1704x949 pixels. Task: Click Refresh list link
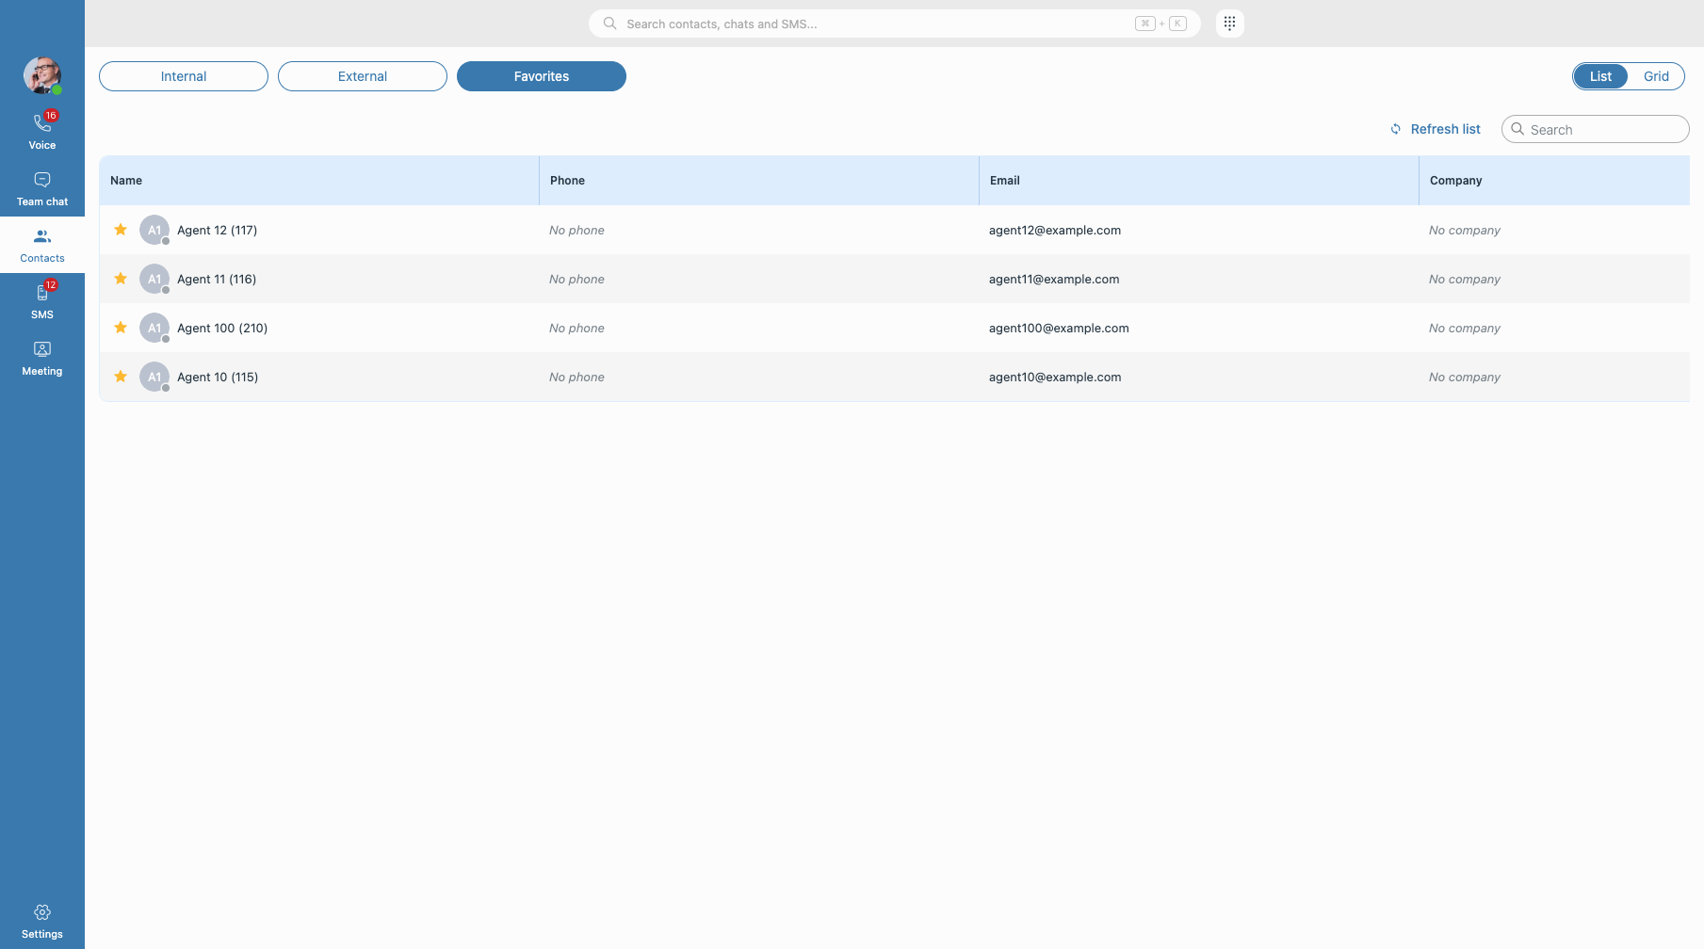click(x=1445, y=129)
